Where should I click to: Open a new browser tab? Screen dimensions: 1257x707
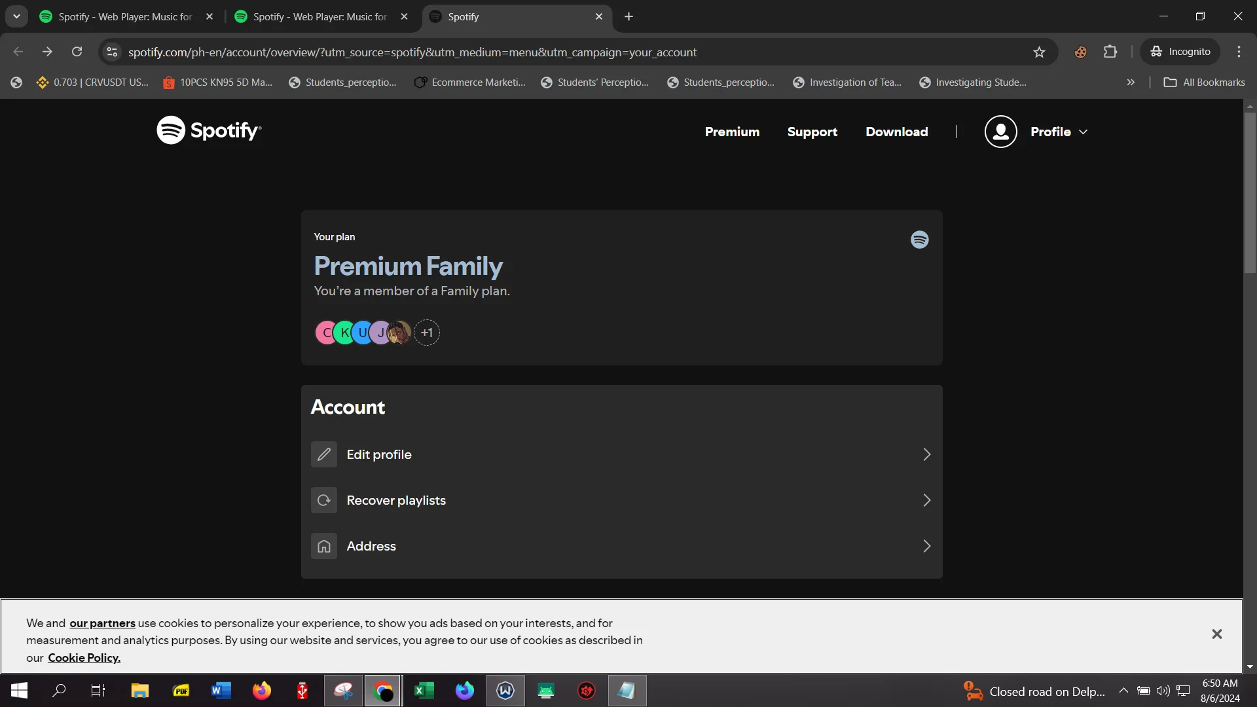coord(628,17)
